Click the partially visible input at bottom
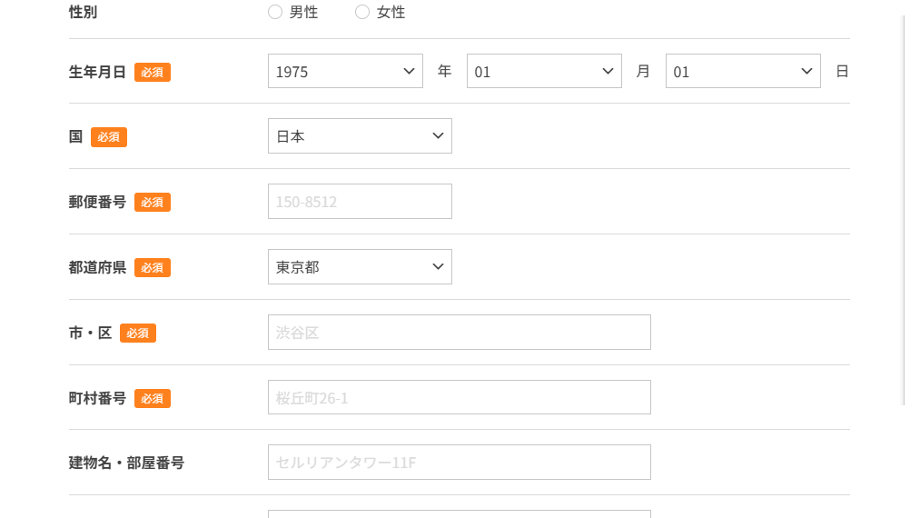The image size is (920, 518). (460, 513)
